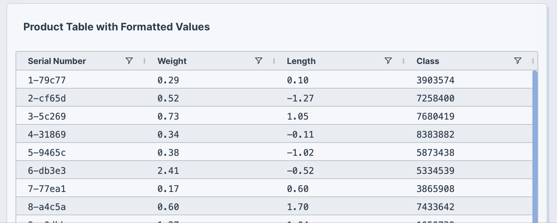Click the weight value 2.41
Viewport: 557px width, 223px height.
[168, 170]
